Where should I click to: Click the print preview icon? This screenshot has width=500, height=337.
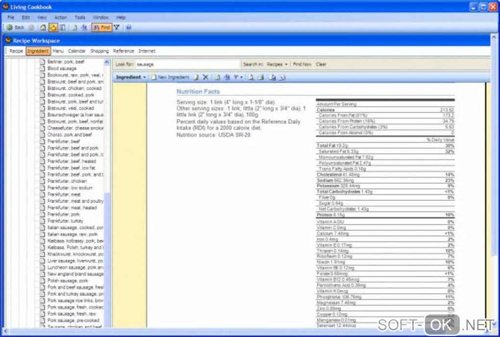(251, 77)
